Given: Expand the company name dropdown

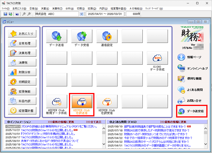Looking at the screenshot, I should pos(82,14).
